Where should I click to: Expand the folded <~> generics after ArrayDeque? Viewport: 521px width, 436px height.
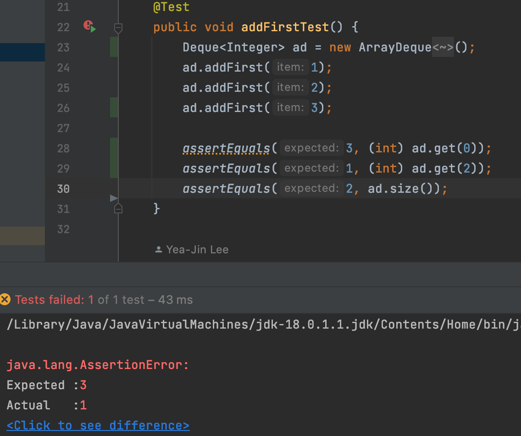click(x=443, y=47)
